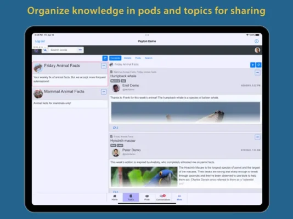The image size is (293, 219).
Task: Click the refresh icon next to the plus button
Action: click(258, 65)
